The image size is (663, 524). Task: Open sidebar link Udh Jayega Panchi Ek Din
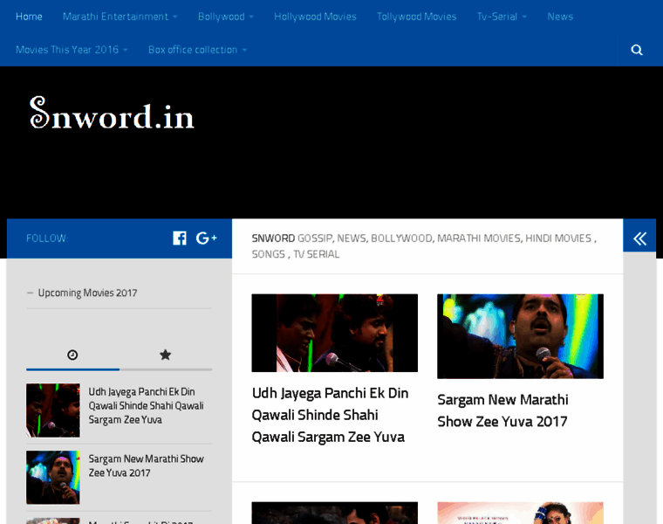146,405
